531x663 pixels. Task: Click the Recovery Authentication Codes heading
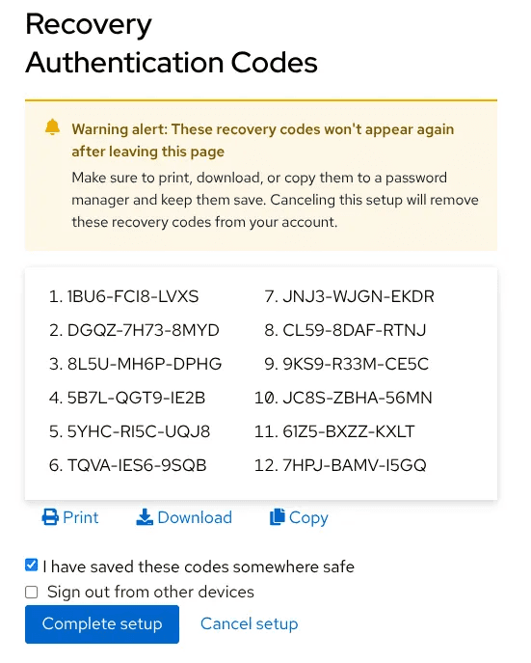(x=171, y=43)
